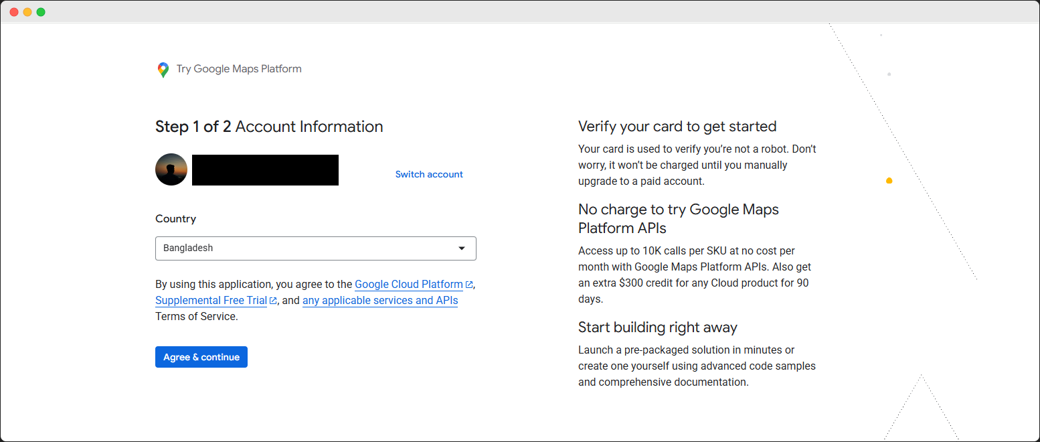Click Verify your card to get started heading
This screenshot has height=442, width=1040.
point(677,127)
